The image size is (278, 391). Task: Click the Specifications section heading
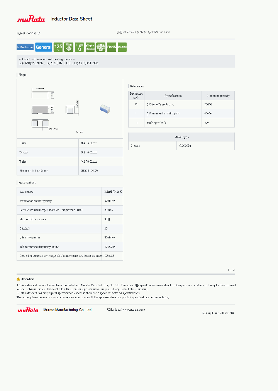[x=27, y=182]
